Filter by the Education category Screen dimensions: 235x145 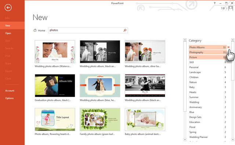coord(207,122)
